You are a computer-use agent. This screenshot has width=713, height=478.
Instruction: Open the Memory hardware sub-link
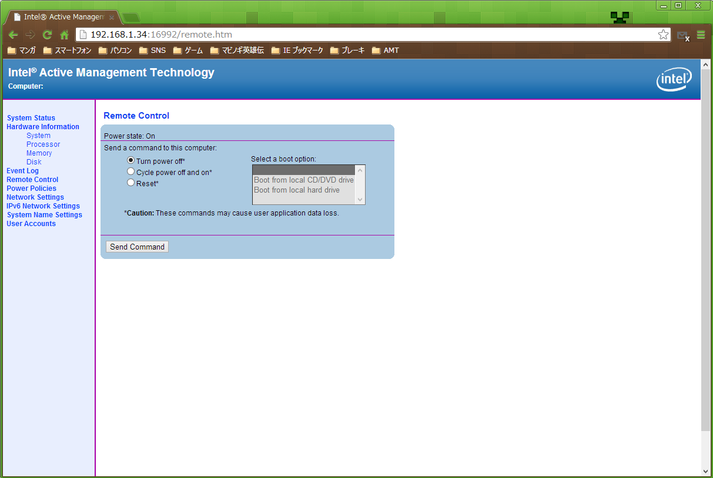pyautogui.click(x=39, y=153)
